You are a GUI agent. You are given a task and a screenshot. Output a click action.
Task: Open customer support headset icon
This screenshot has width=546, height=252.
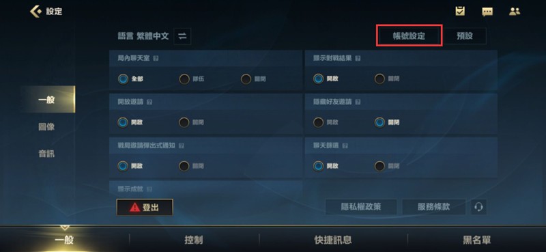[478, 207]
